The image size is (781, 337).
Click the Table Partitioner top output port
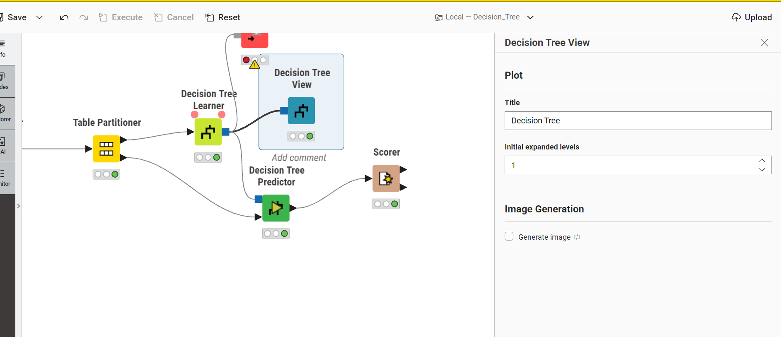click(x=123, y=140)
